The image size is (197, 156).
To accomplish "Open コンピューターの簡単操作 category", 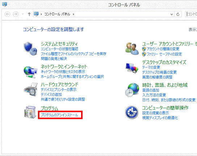I will coord(165,108).
